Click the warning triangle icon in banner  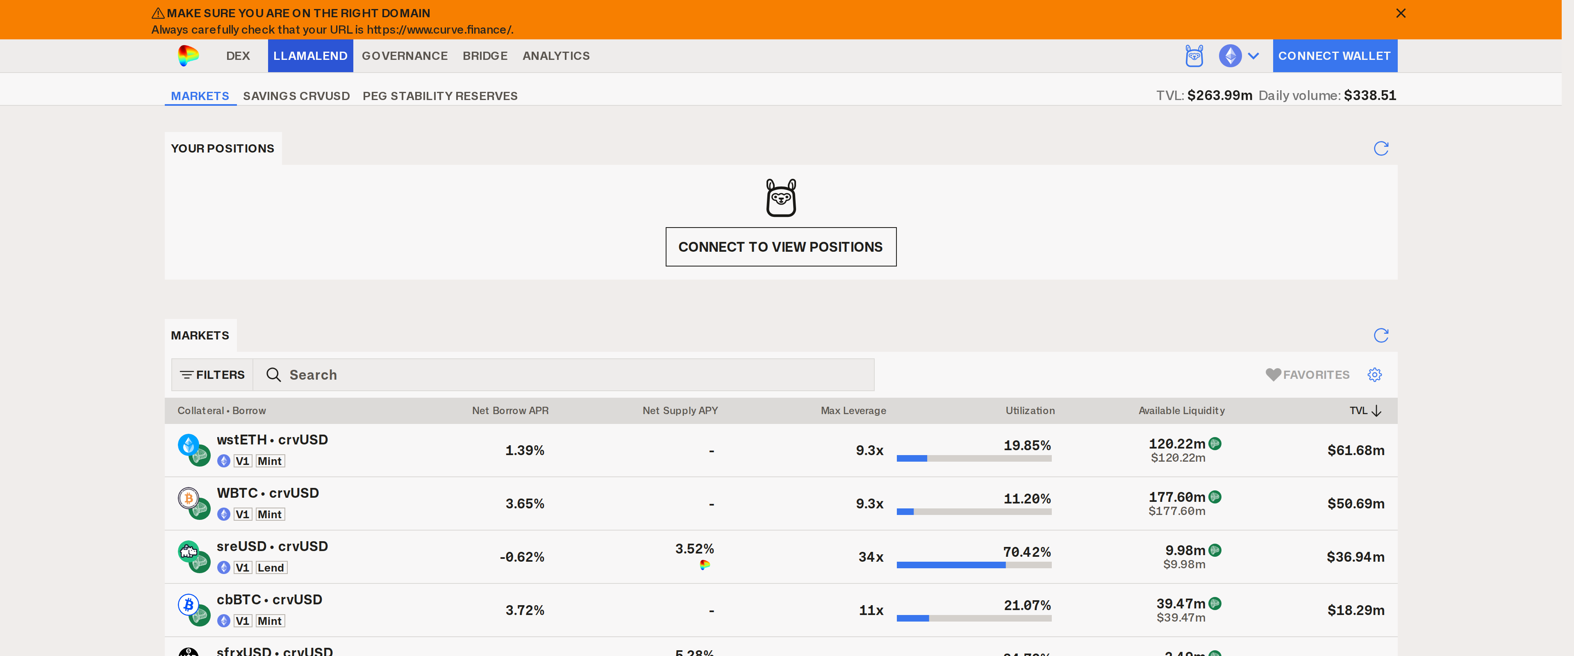pos(158,13)
